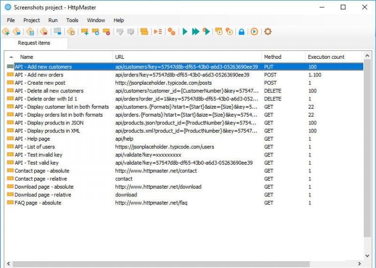Click URL http://jsonplaceholder.typicode.com/posts
Image resolution: width=376 pixels, height=268 pixels.
[x=164, y=83]
